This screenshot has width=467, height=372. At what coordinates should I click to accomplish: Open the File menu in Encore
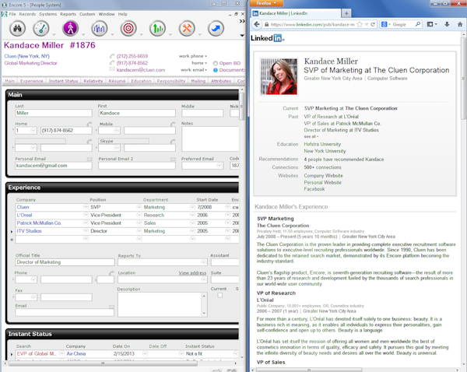tap(12, 14)
